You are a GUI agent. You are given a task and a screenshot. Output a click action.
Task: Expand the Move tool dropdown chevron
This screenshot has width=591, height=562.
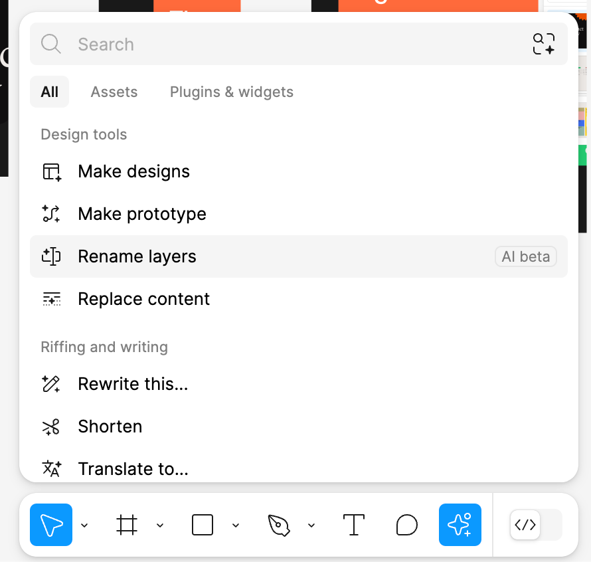click(x=84, y=525)
